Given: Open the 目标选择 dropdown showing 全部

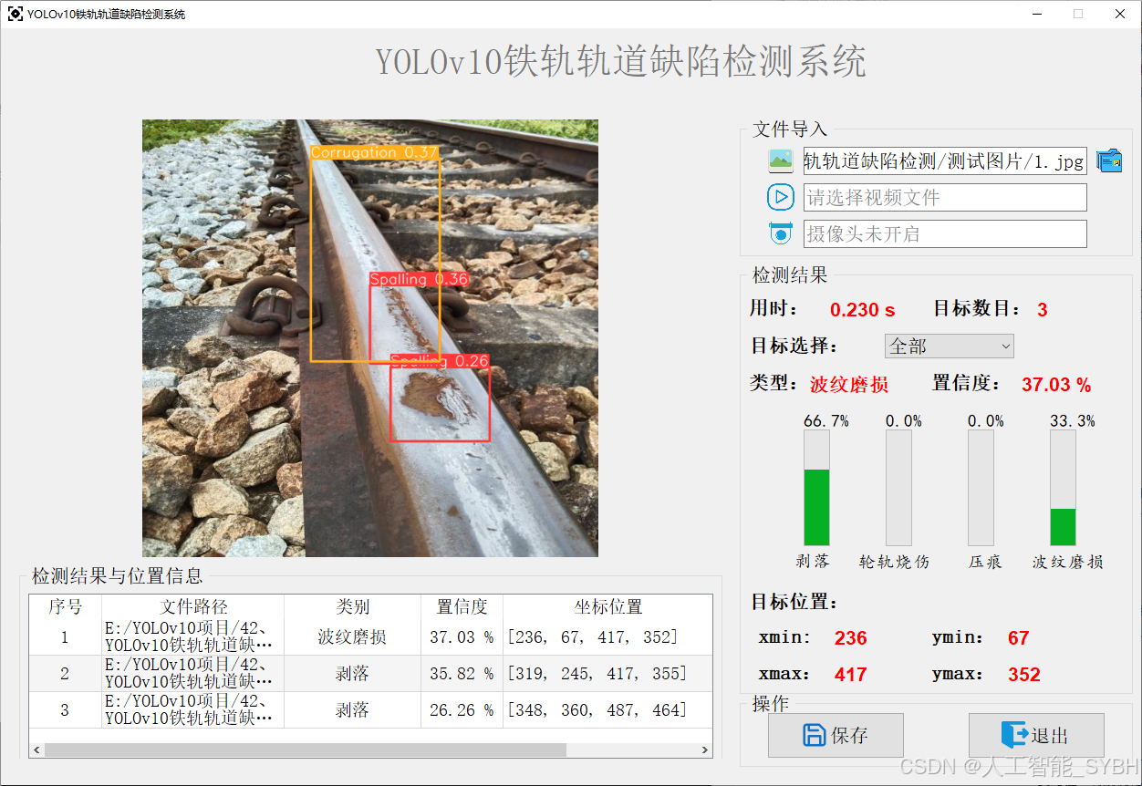Looking at the screenshot, I should pos(950,346).
